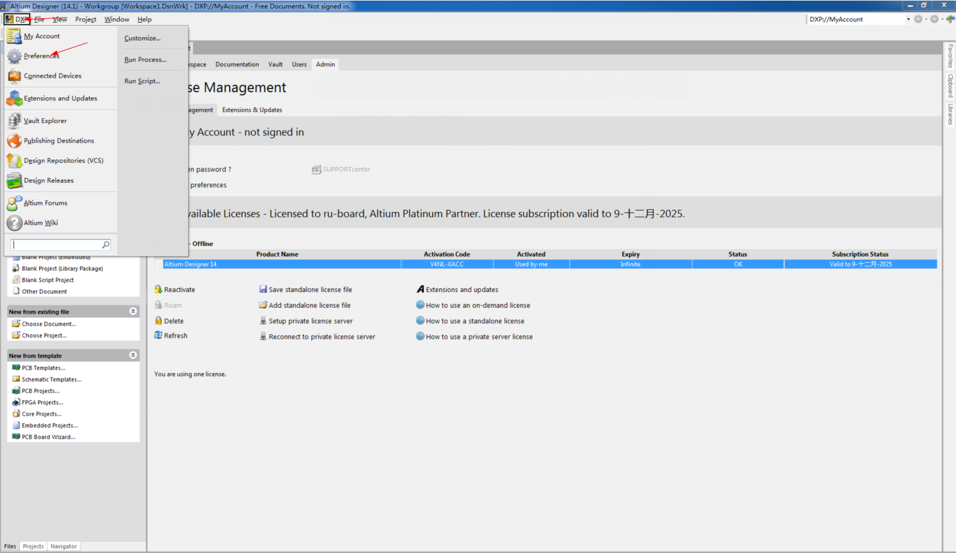Open Vault Explorer icon
956x553 pixels.
14,121
